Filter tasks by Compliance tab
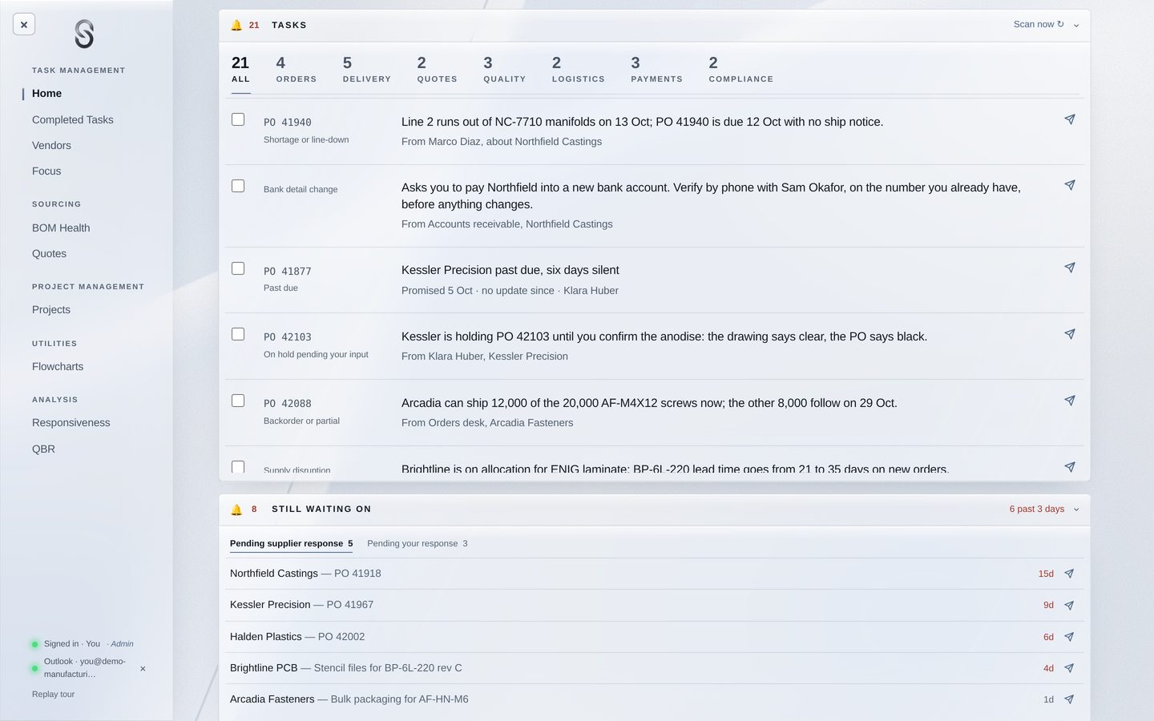 (x=740, y=69)
